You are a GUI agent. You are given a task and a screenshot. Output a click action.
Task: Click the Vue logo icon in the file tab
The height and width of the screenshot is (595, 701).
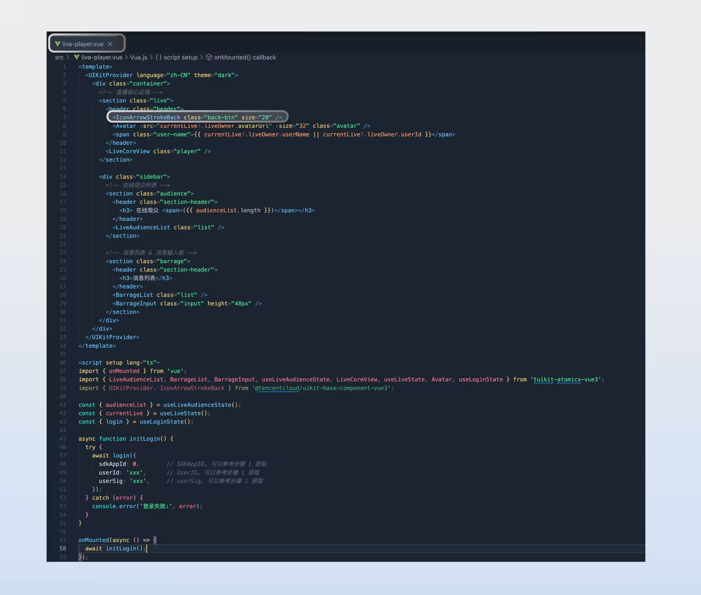[58, 44]
